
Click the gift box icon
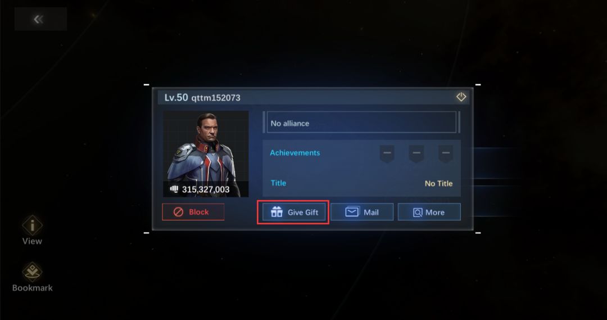pyautogui.click(x=277, y=212)
